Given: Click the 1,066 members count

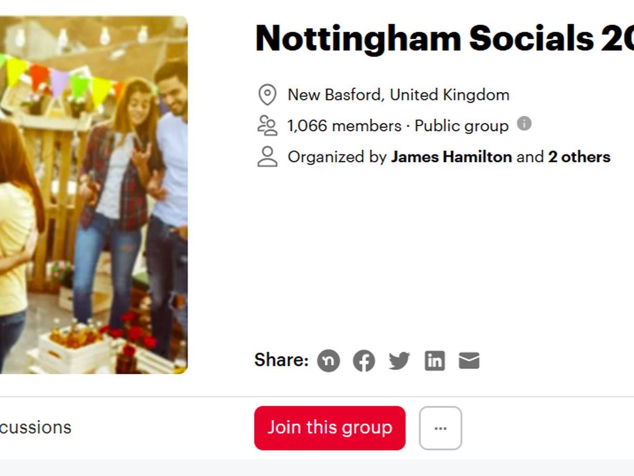Looking at the screenshot, I should (x=344, y=126).
